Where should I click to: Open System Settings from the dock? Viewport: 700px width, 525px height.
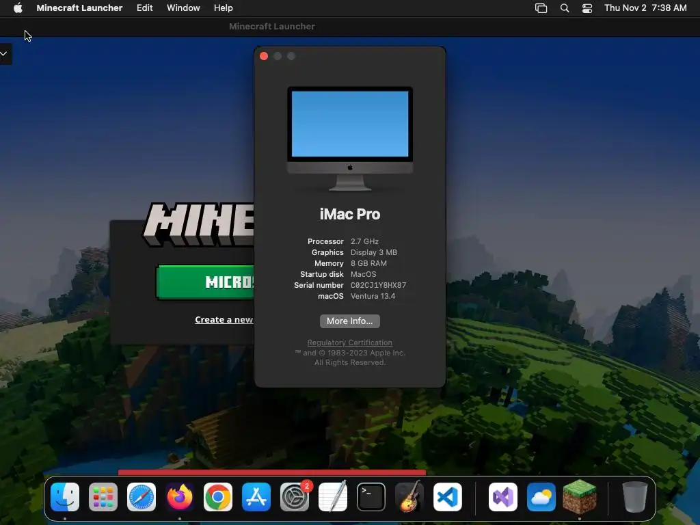coord(295,497)
